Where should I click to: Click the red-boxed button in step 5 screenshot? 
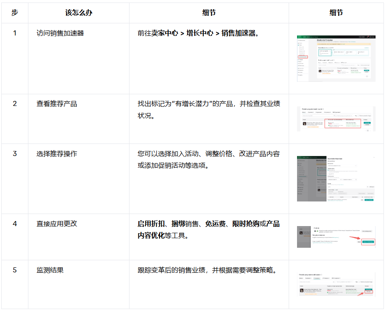(x=368, y=292)
